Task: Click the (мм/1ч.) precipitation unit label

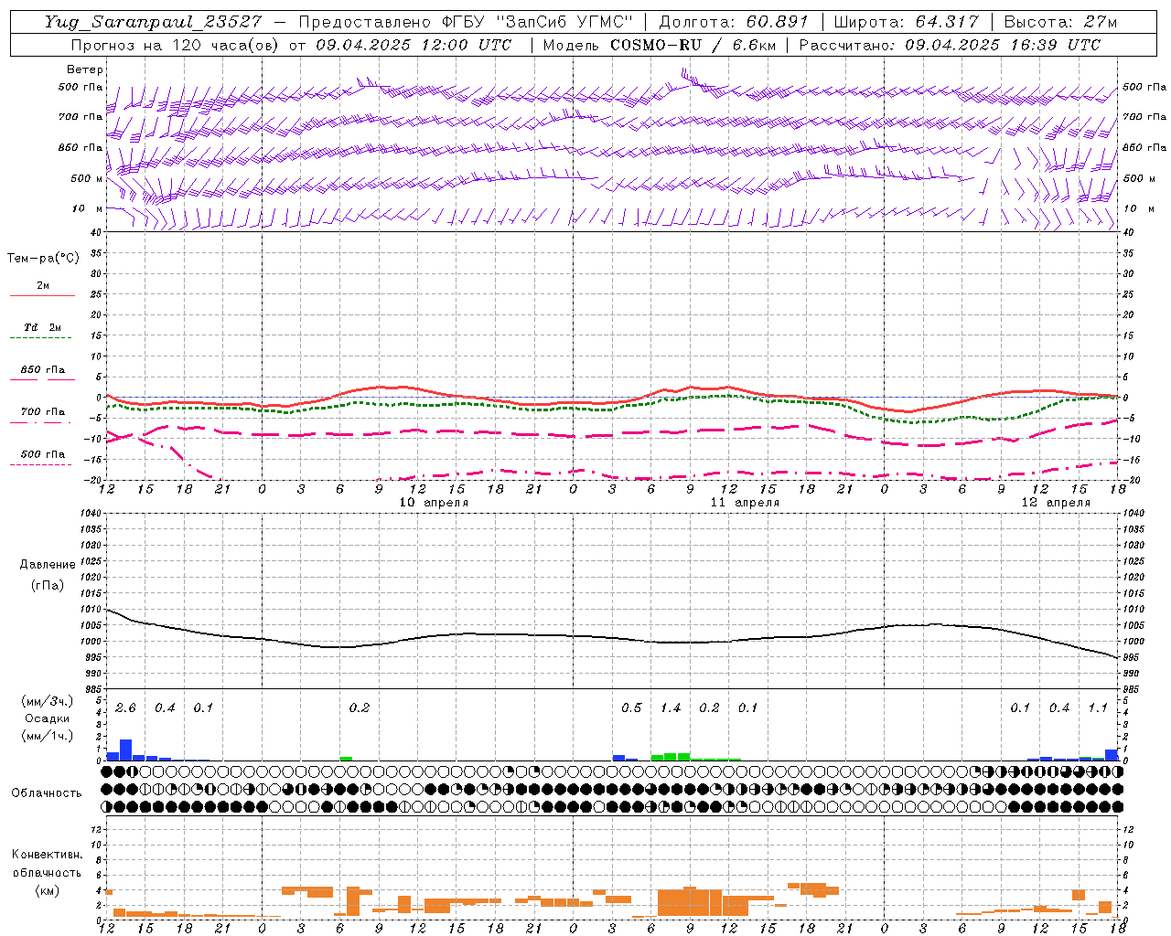Action: click(x=48, y=736)
